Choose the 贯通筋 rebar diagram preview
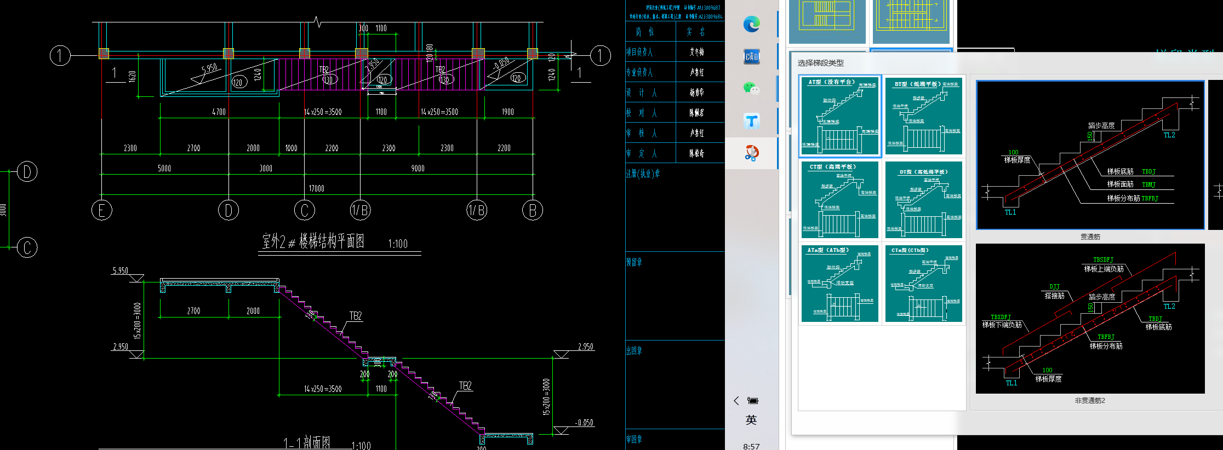The height and width of the screenshot is (450, 1223). coord(1090,155)
